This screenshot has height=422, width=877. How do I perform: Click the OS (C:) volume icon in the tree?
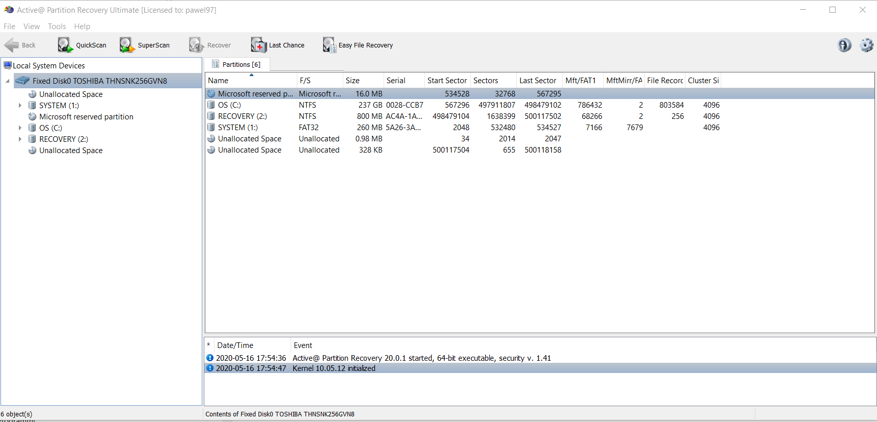(32, 128)
